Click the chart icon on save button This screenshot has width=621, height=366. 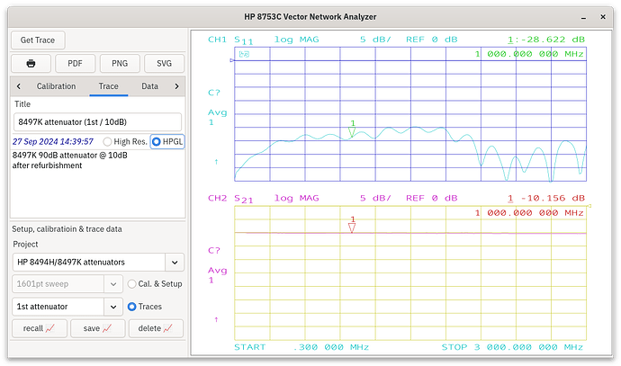coord(107,328)
